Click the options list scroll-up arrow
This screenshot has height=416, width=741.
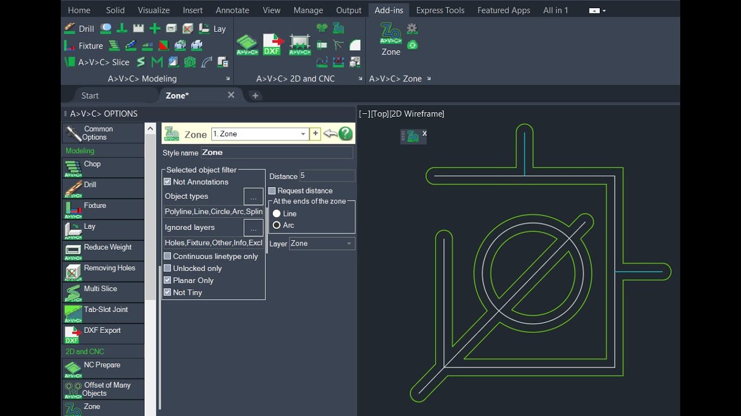tap(150, 128)
